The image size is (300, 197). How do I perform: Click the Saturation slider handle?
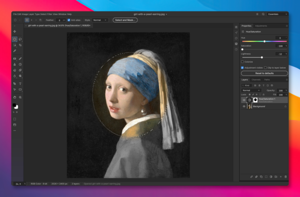point(243,49)
